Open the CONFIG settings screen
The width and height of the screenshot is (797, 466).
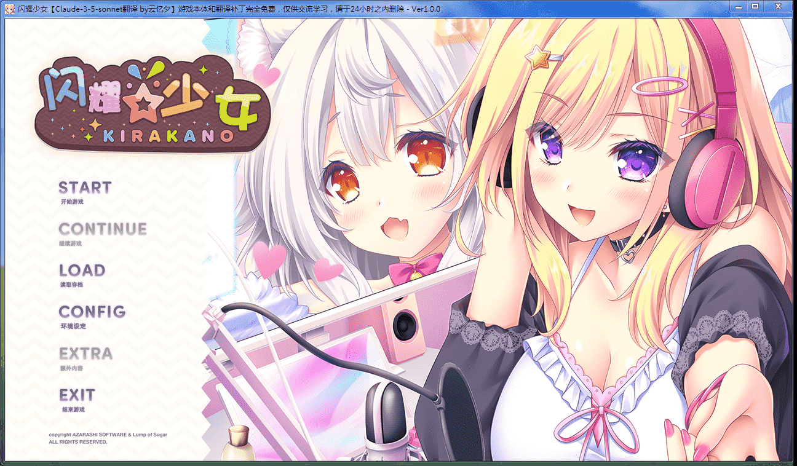(x=92, y=312)
